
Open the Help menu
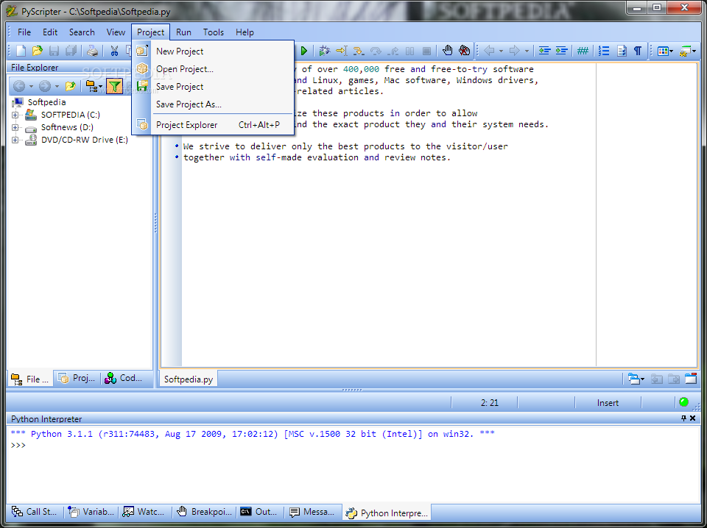(x=245, y=32)
